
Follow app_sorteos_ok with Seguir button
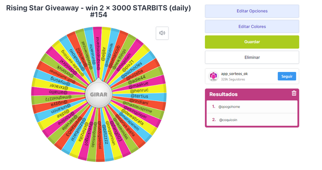tap(287, 76)
